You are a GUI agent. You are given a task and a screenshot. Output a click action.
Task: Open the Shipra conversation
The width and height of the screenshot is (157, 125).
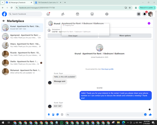22,45
